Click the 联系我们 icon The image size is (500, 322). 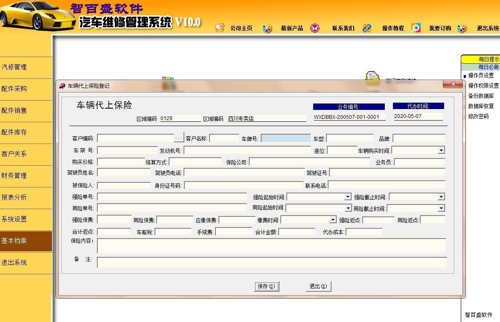[x=315, y=28]
